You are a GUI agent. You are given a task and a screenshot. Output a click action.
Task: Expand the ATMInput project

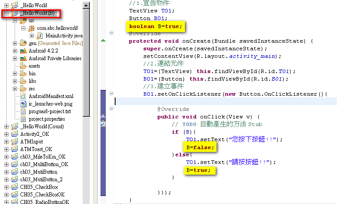click(x=7, y=142)
